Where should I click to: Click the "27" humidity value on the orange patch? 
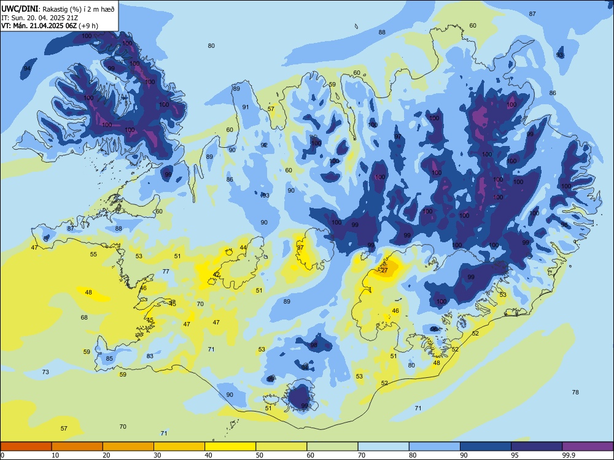click(384, 270)
